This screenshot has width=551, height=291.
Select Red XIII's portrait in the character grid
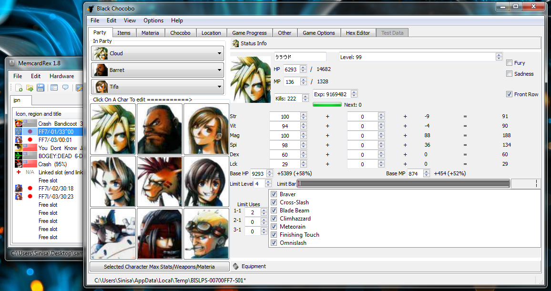tap(160, 181)
